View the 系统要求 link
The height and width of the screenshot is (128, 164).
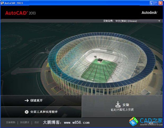pos(25,122)
